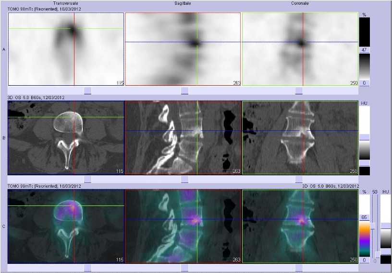
Task: Select the transversal fused view in row C
Action: (66, 227)
